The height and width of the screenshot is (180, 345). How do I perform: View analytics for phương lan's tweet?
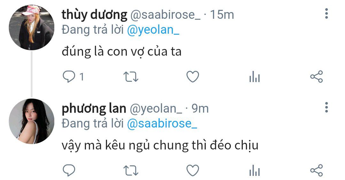point(255,170)
